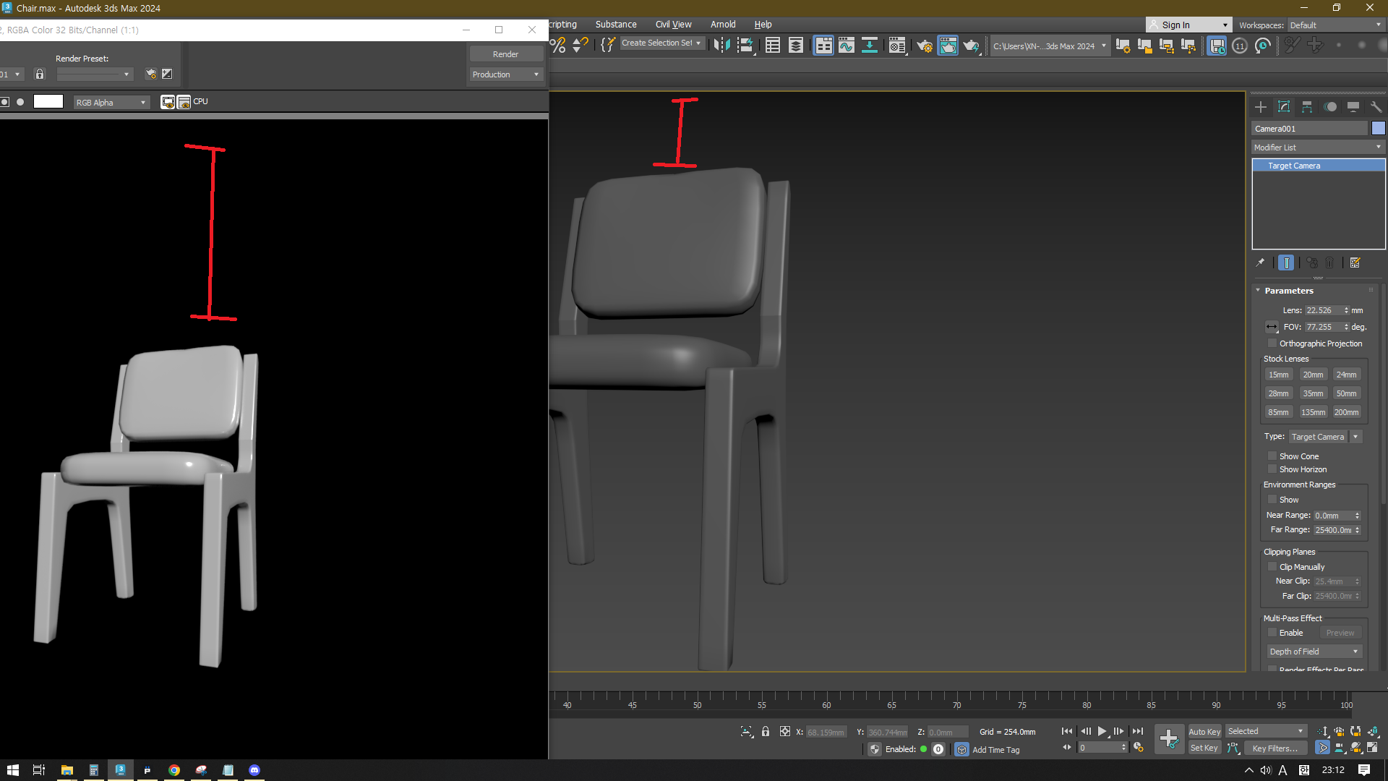Select the 35mm stock lens
The height and width of the screenshot is (781, 1388).
coord(1313,393)
